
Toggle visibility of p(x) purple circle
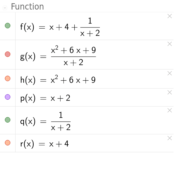(8, 97)
